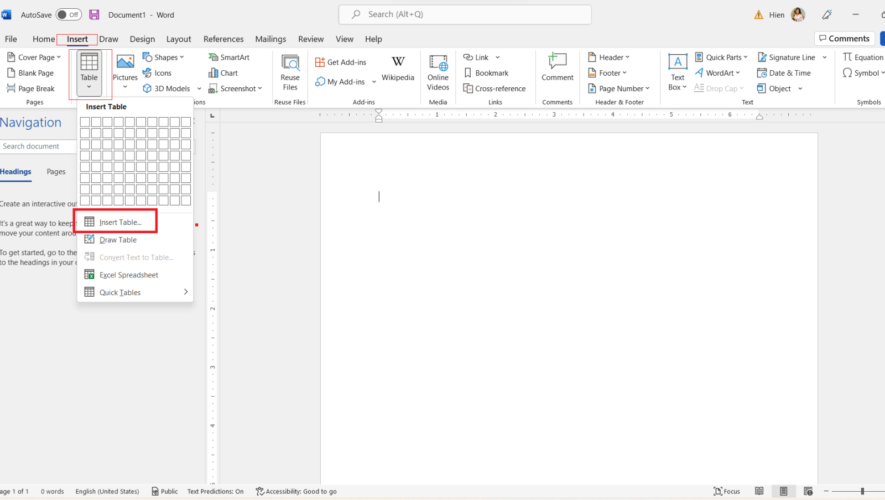Open the Wikipedia add-in
885x500 pixels.
(398, 69)
